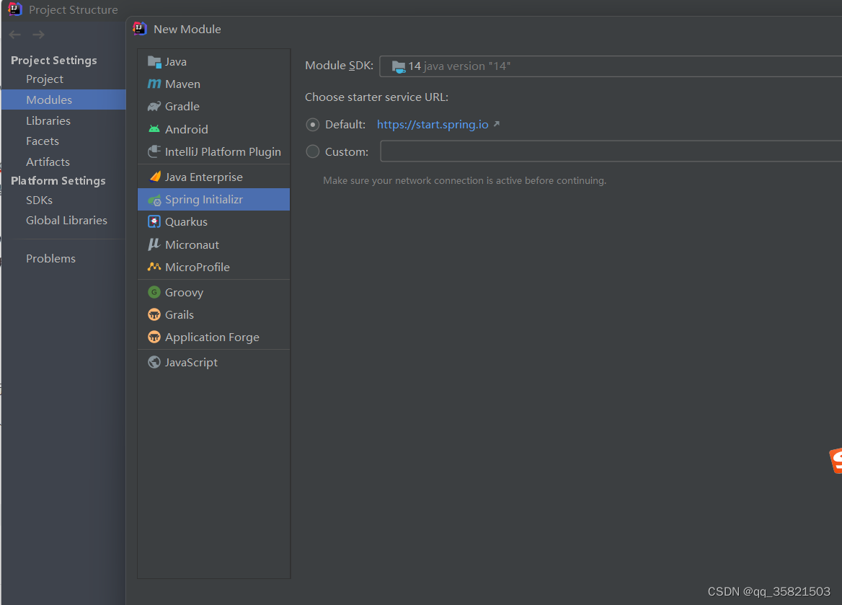
Task: Select Quarkus module type label
Action: [186, 222]
